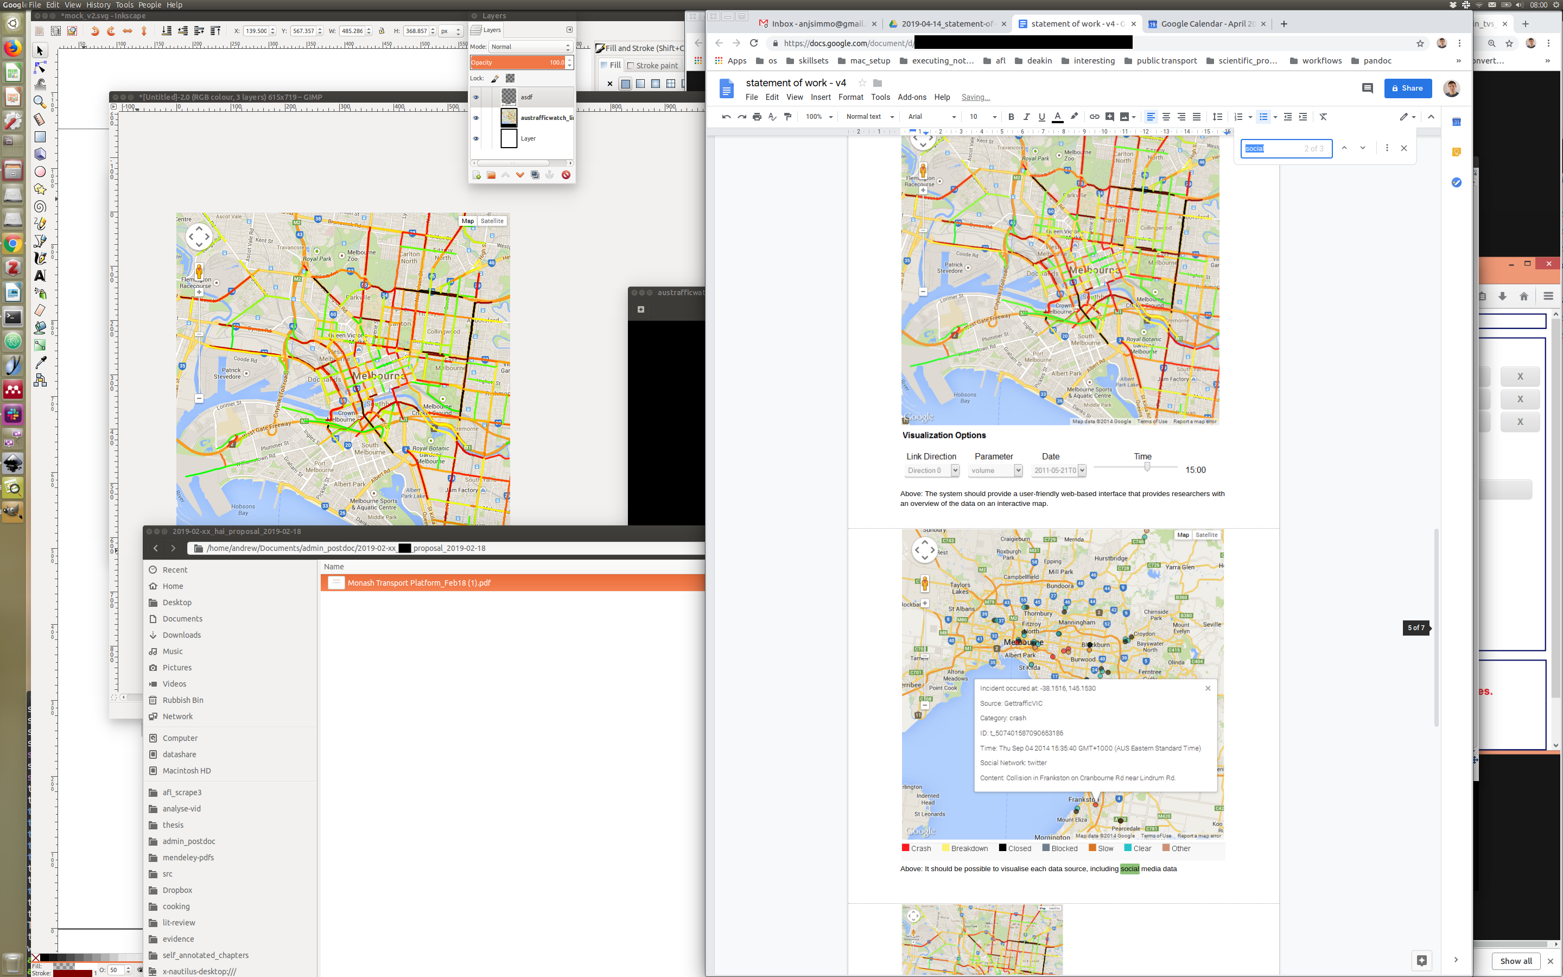
Task: Hide the asdf layer via eye icon
Action: click(x=476, y=98)
